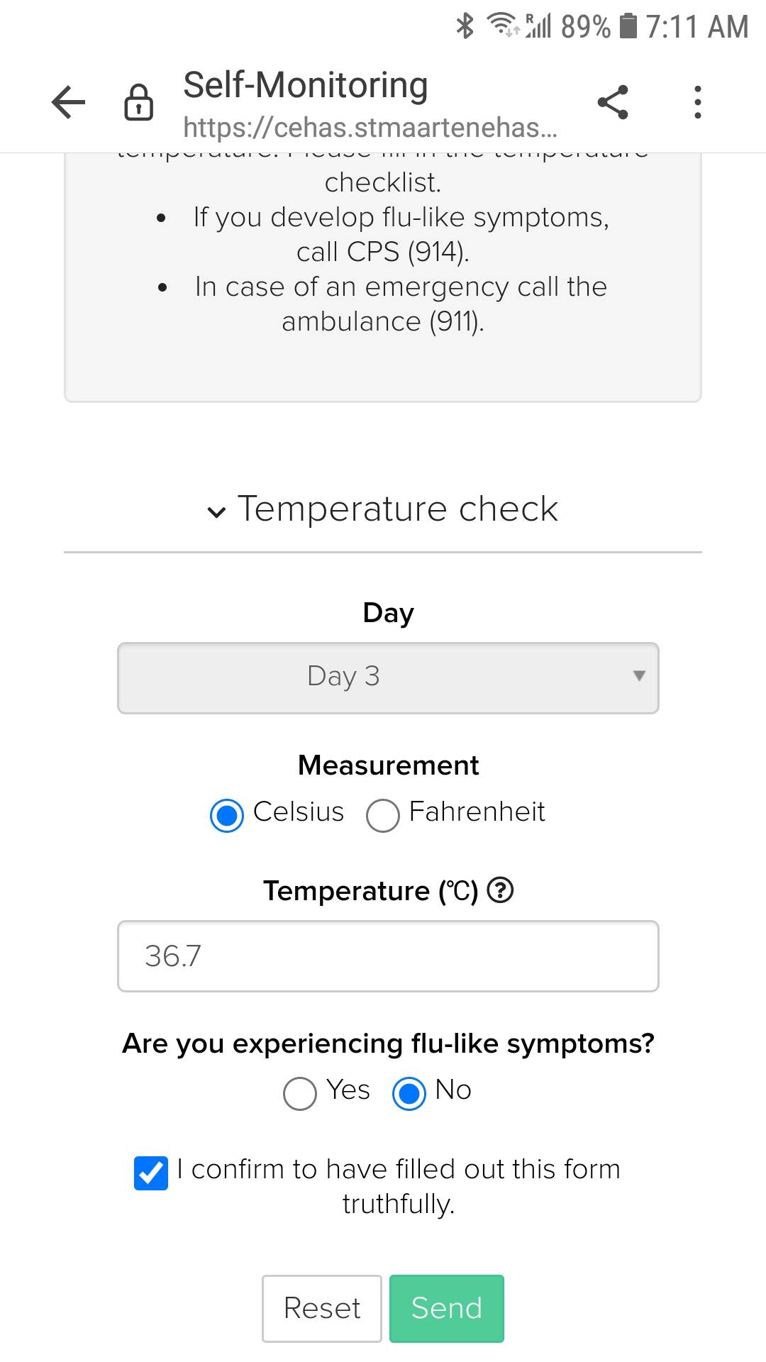Select the Celsius radio button
766x1362 pixels.
tap(227, 815)
